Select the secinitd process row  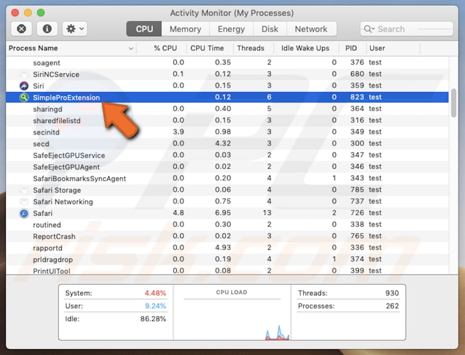pos(227,132)
